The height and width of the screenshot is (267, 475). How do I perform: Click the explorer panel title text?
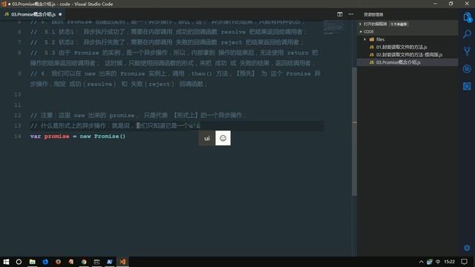pyautogui.click(x=373, y=14)
